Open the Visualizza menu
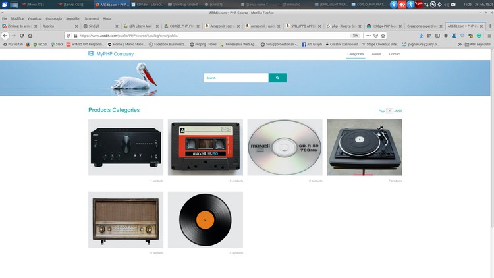Viewport: 494px width, 278px height. coord(34,18)
